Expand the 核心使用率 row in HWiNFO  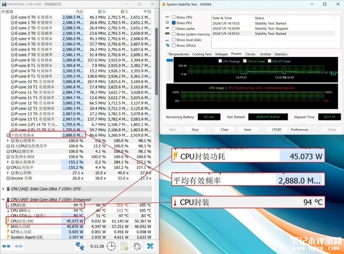point(8,140)
